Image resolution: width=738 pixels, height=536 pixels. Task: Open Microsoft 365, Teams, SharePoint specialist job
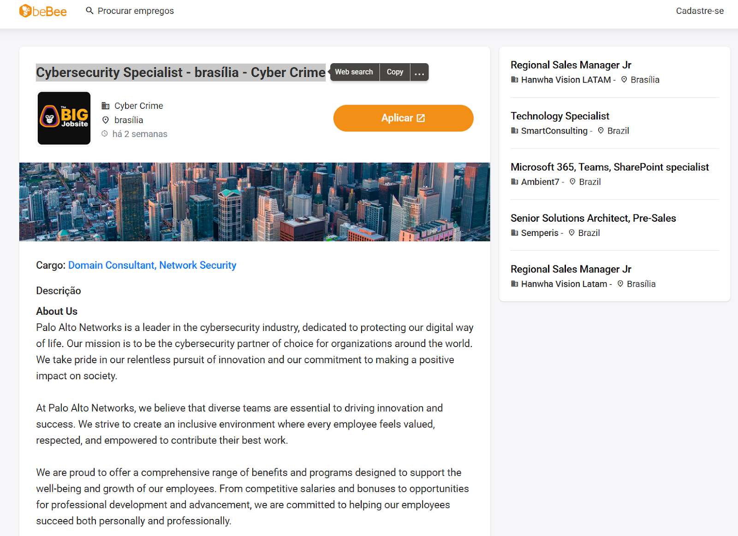(609, 167)
